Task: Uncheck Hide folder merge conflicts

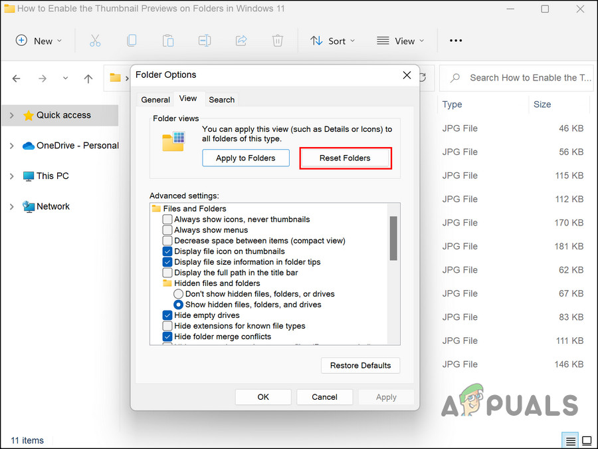Action: tap(167, 337)
